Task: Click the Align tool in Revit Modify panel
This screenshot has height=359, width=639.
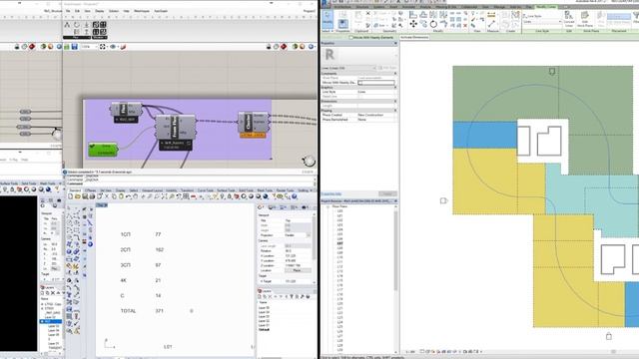Action: [413, 15]
